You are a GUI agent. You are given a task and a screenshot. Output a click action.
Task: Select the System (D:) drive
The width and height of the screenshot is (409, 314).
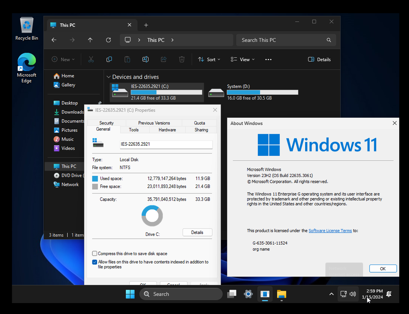click(x=253, y=92)
